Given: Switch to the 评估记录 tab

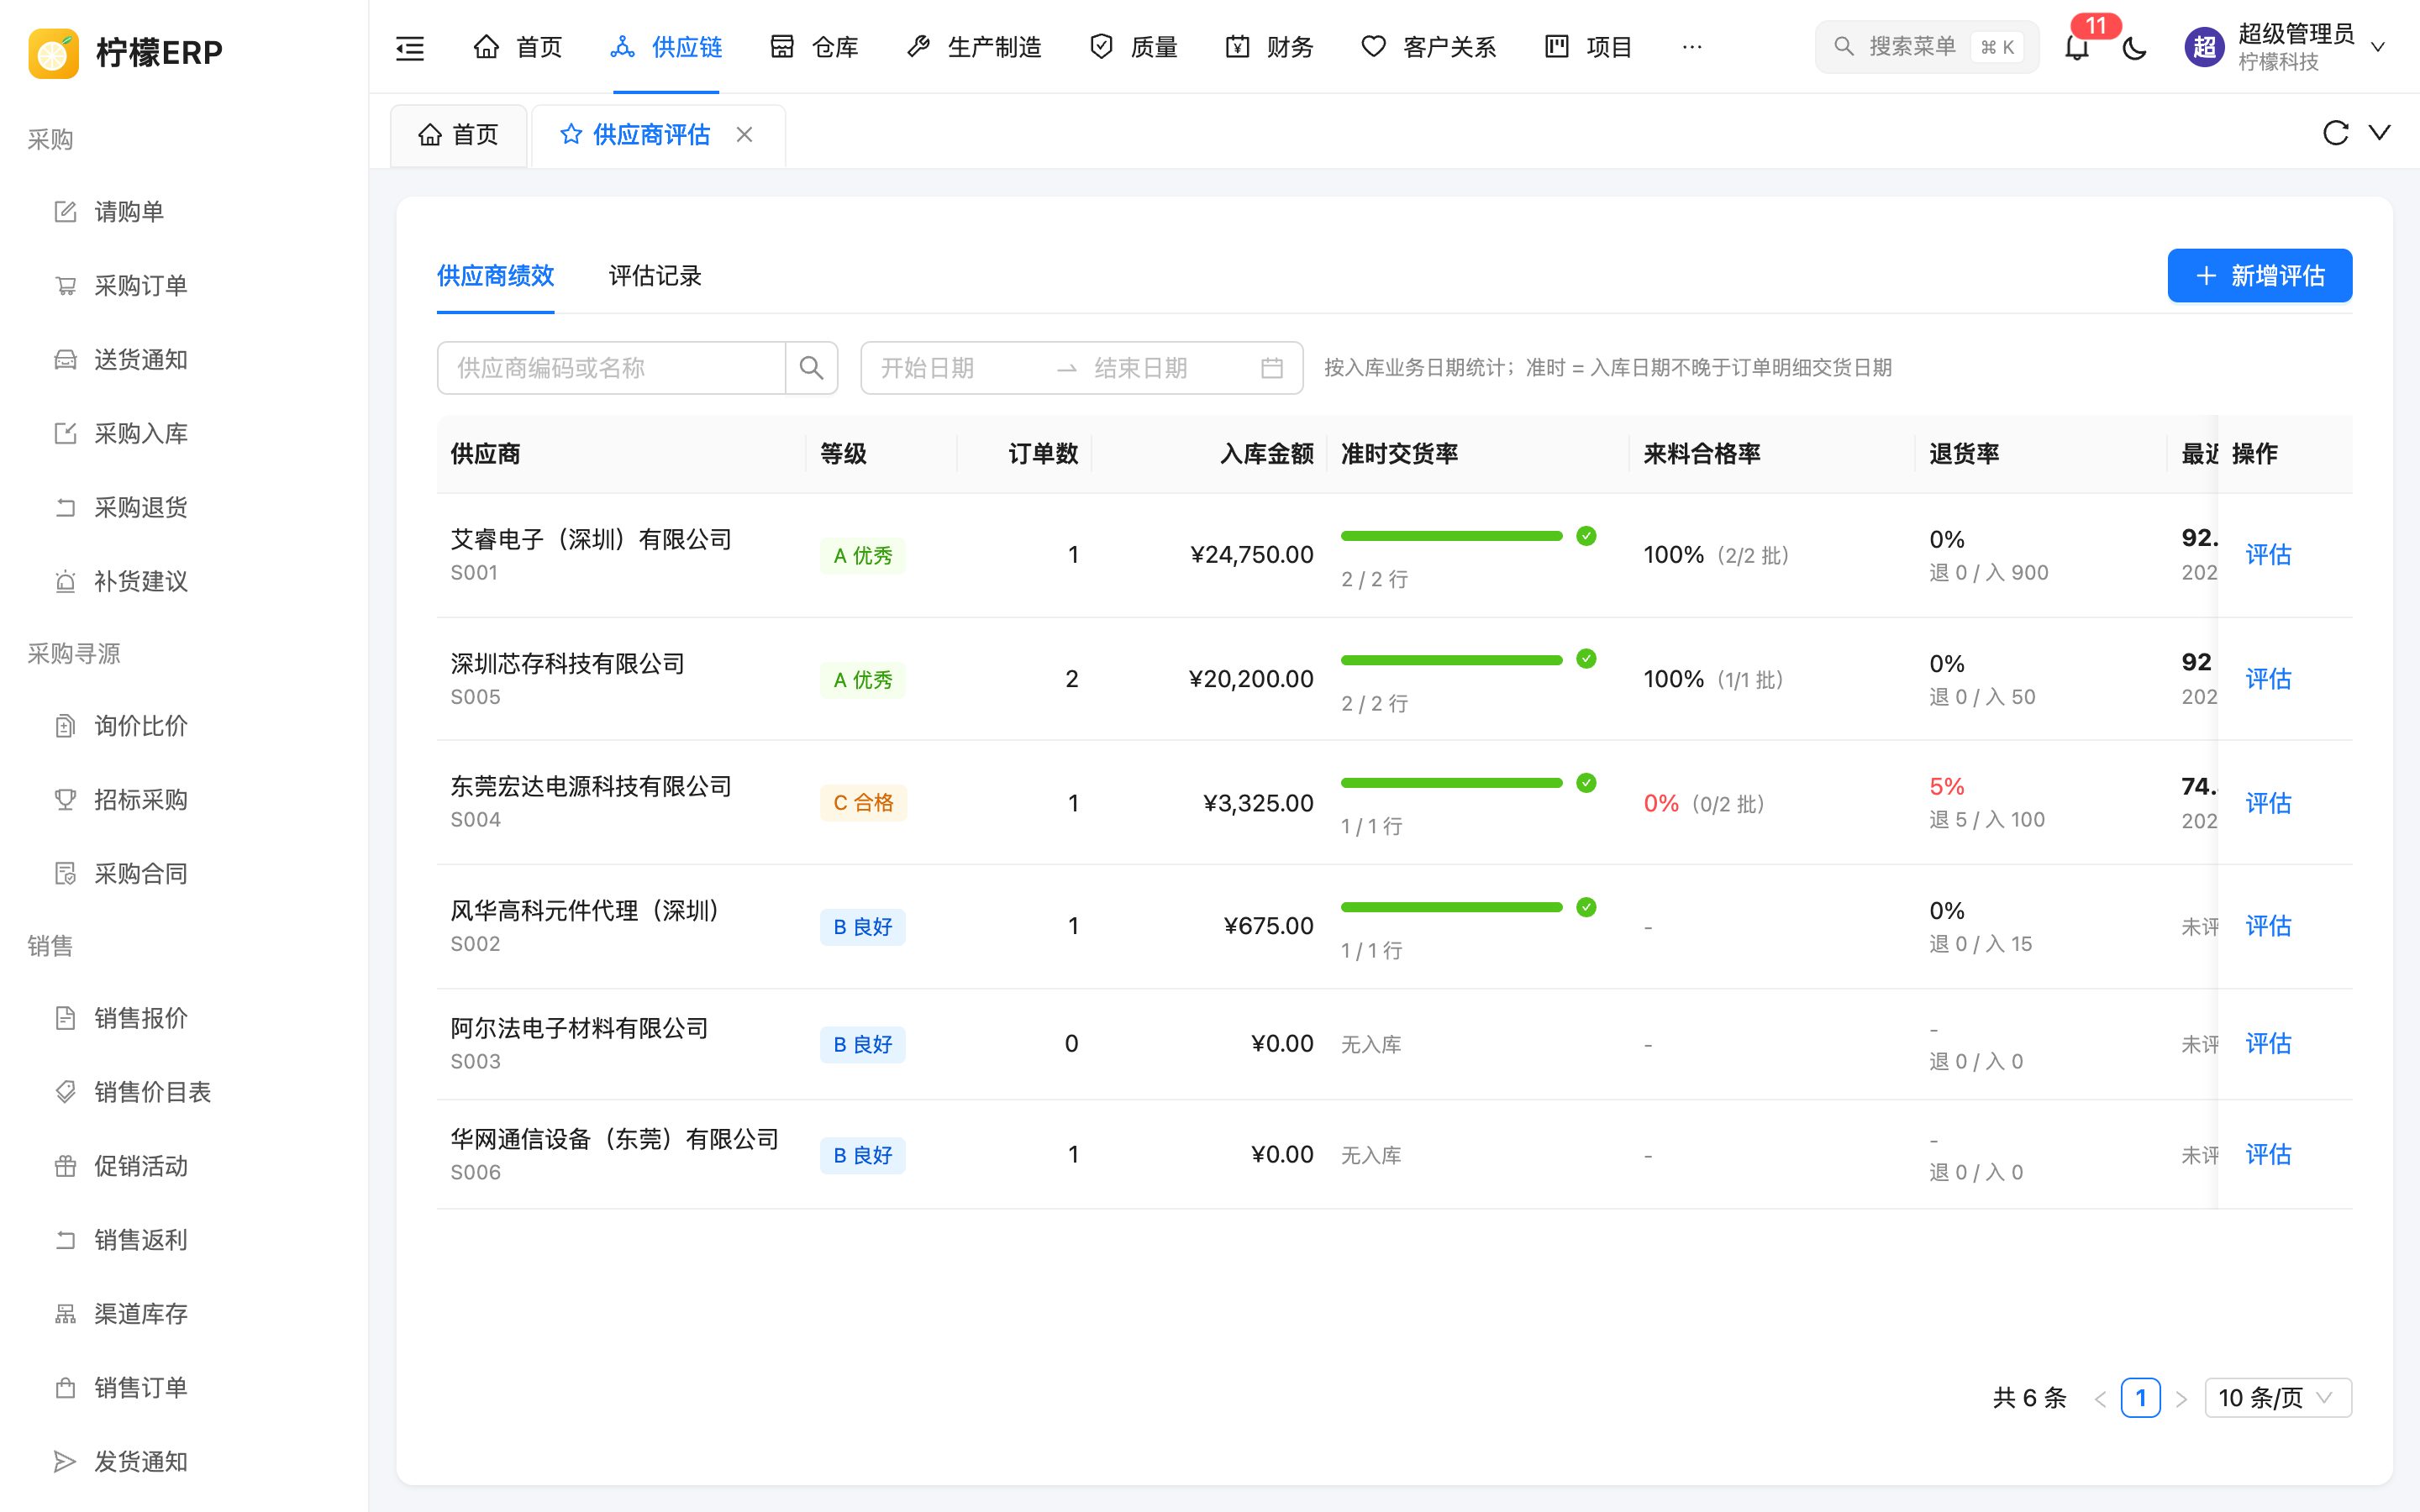Looking at the screenshot, I should (x=655, y=276).
